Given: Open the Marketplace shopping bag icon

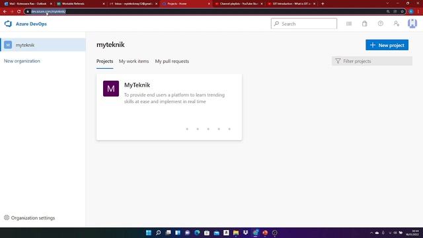Looking at the screenshot, I should tap(364, 24).
